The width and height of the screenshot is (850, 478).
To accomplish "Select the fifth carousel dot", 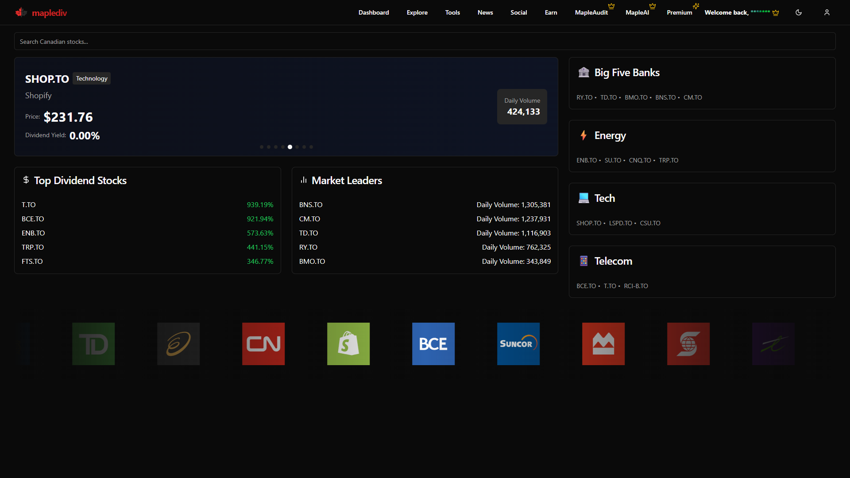I will click(290, 146).
